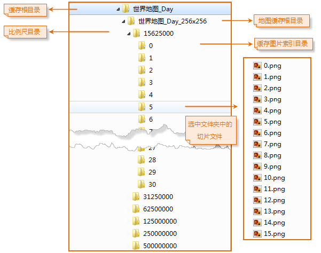Expand the 31250000 scale folder
This screenshot has width=321, height=253.
128,197
